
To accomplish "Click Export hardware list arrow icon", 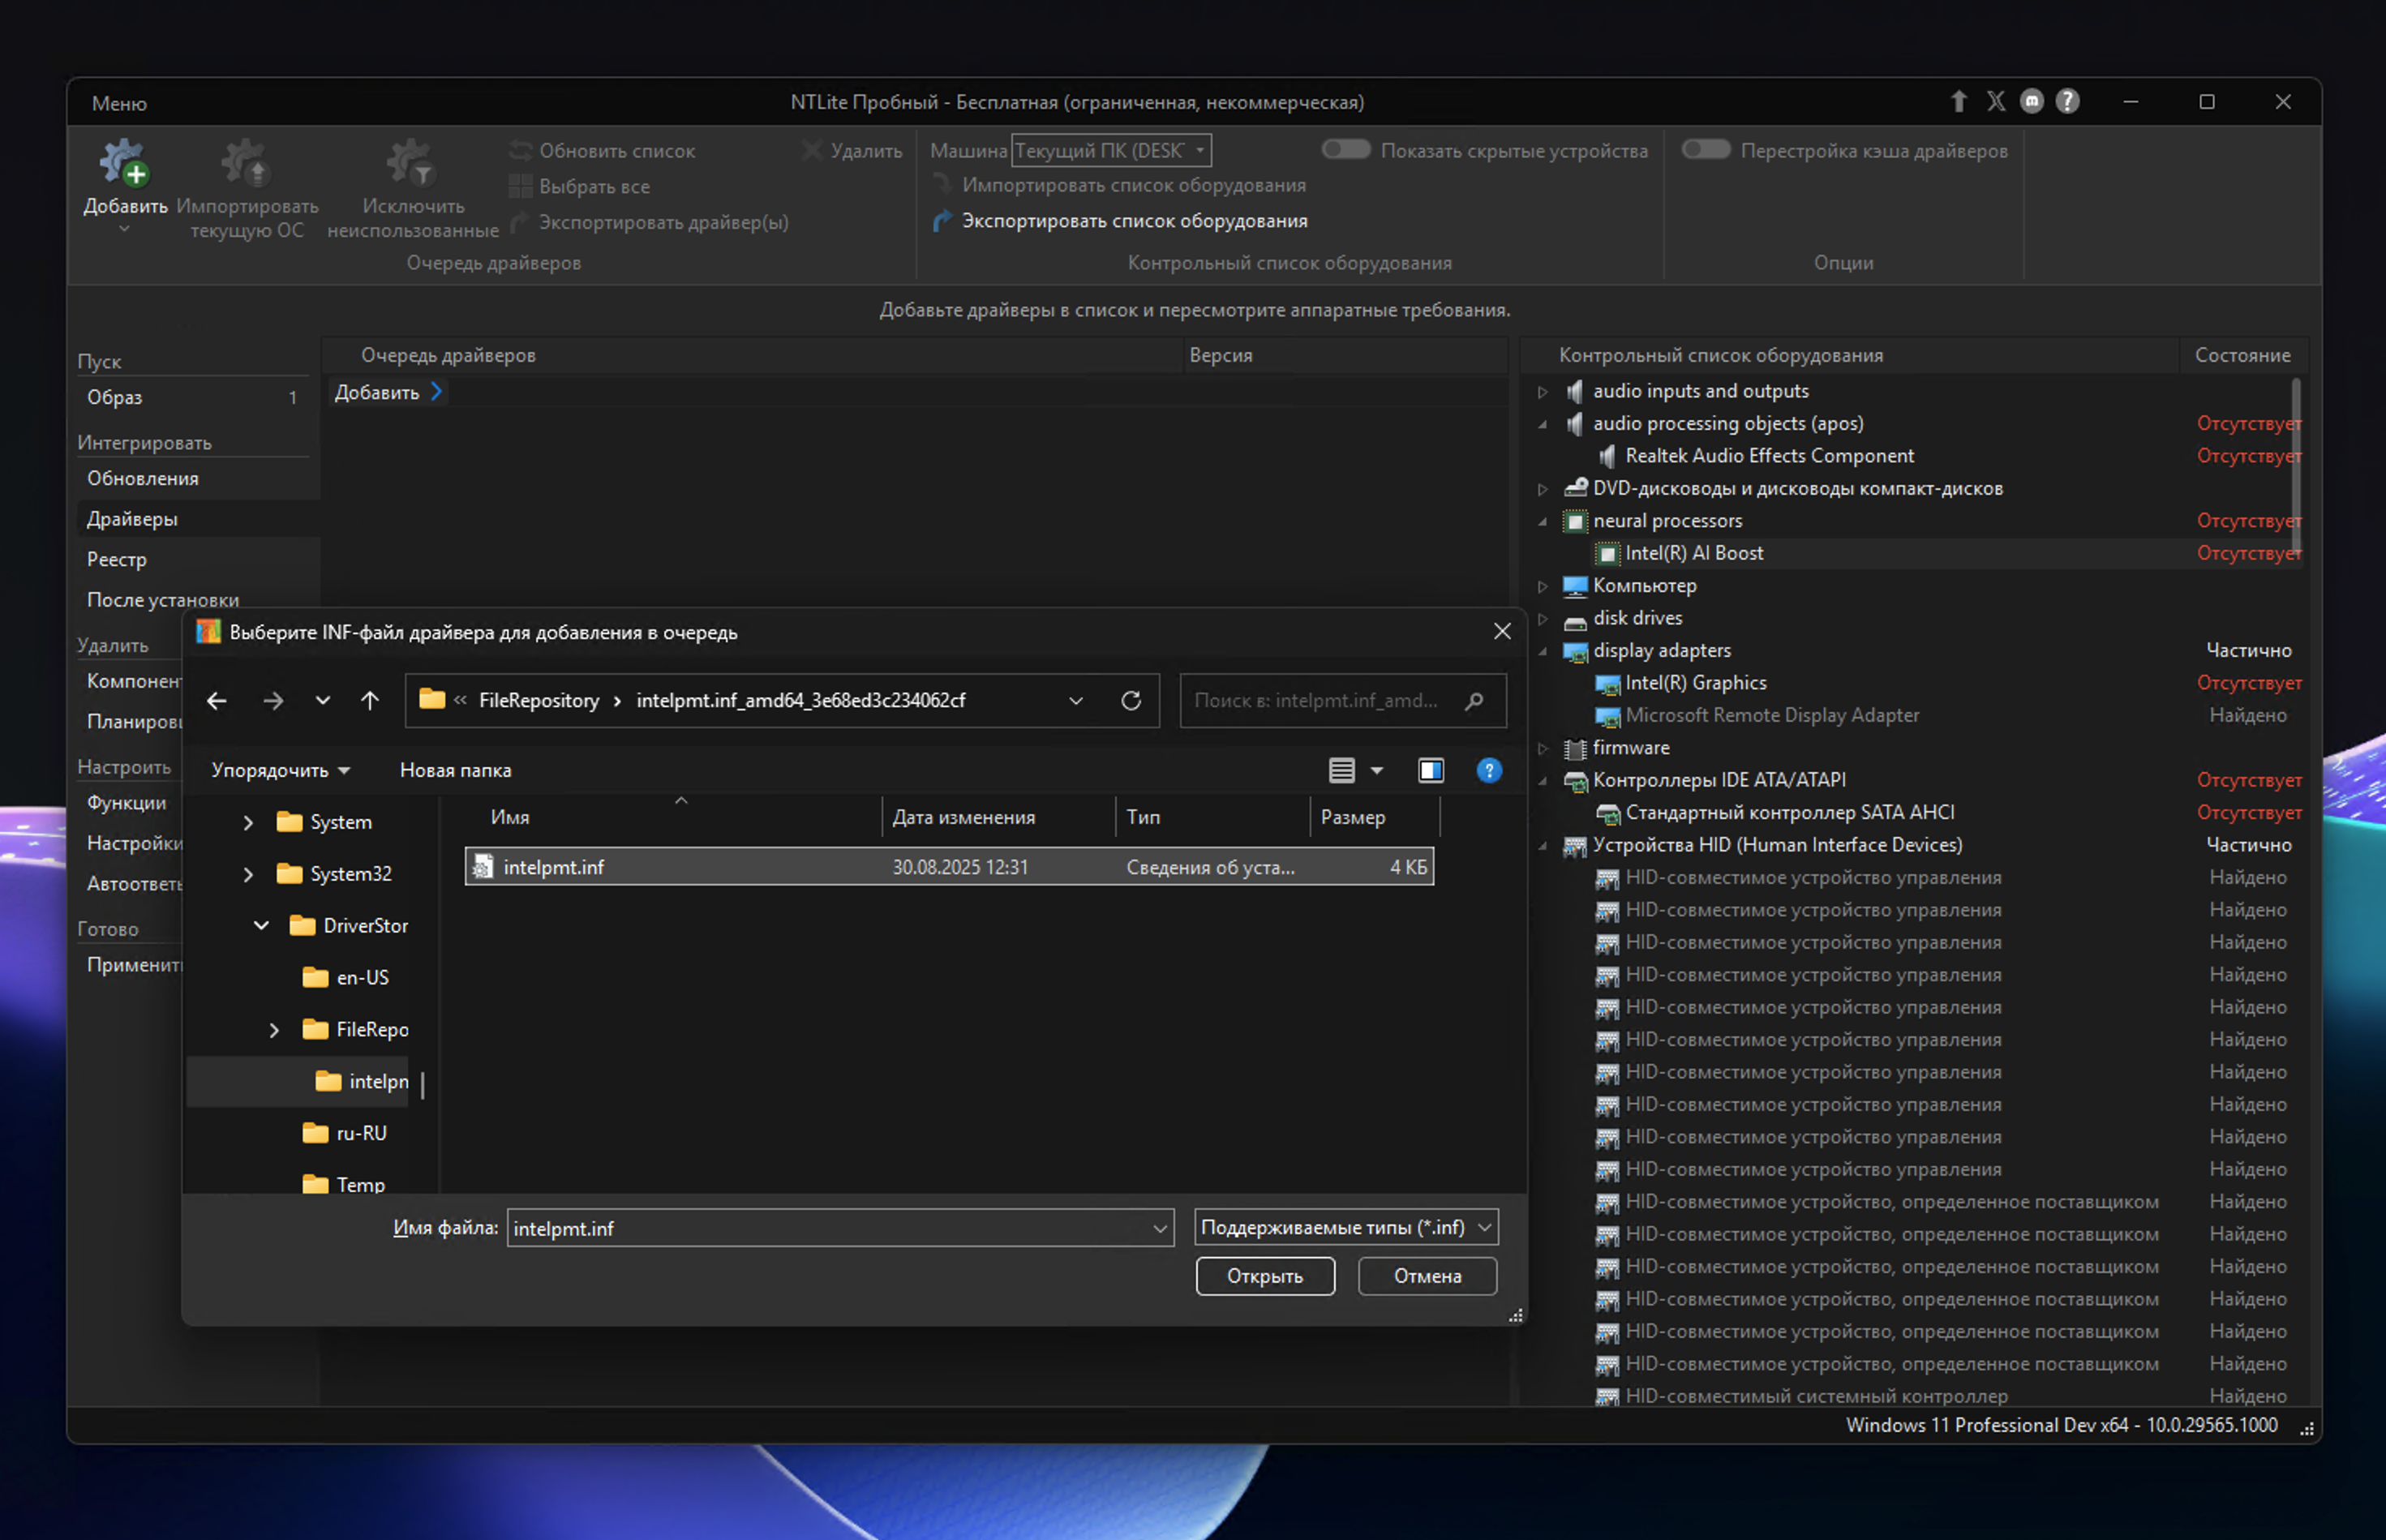I will (x=941, y=221).
